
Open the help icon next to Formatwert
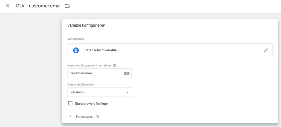pos(97,117)
